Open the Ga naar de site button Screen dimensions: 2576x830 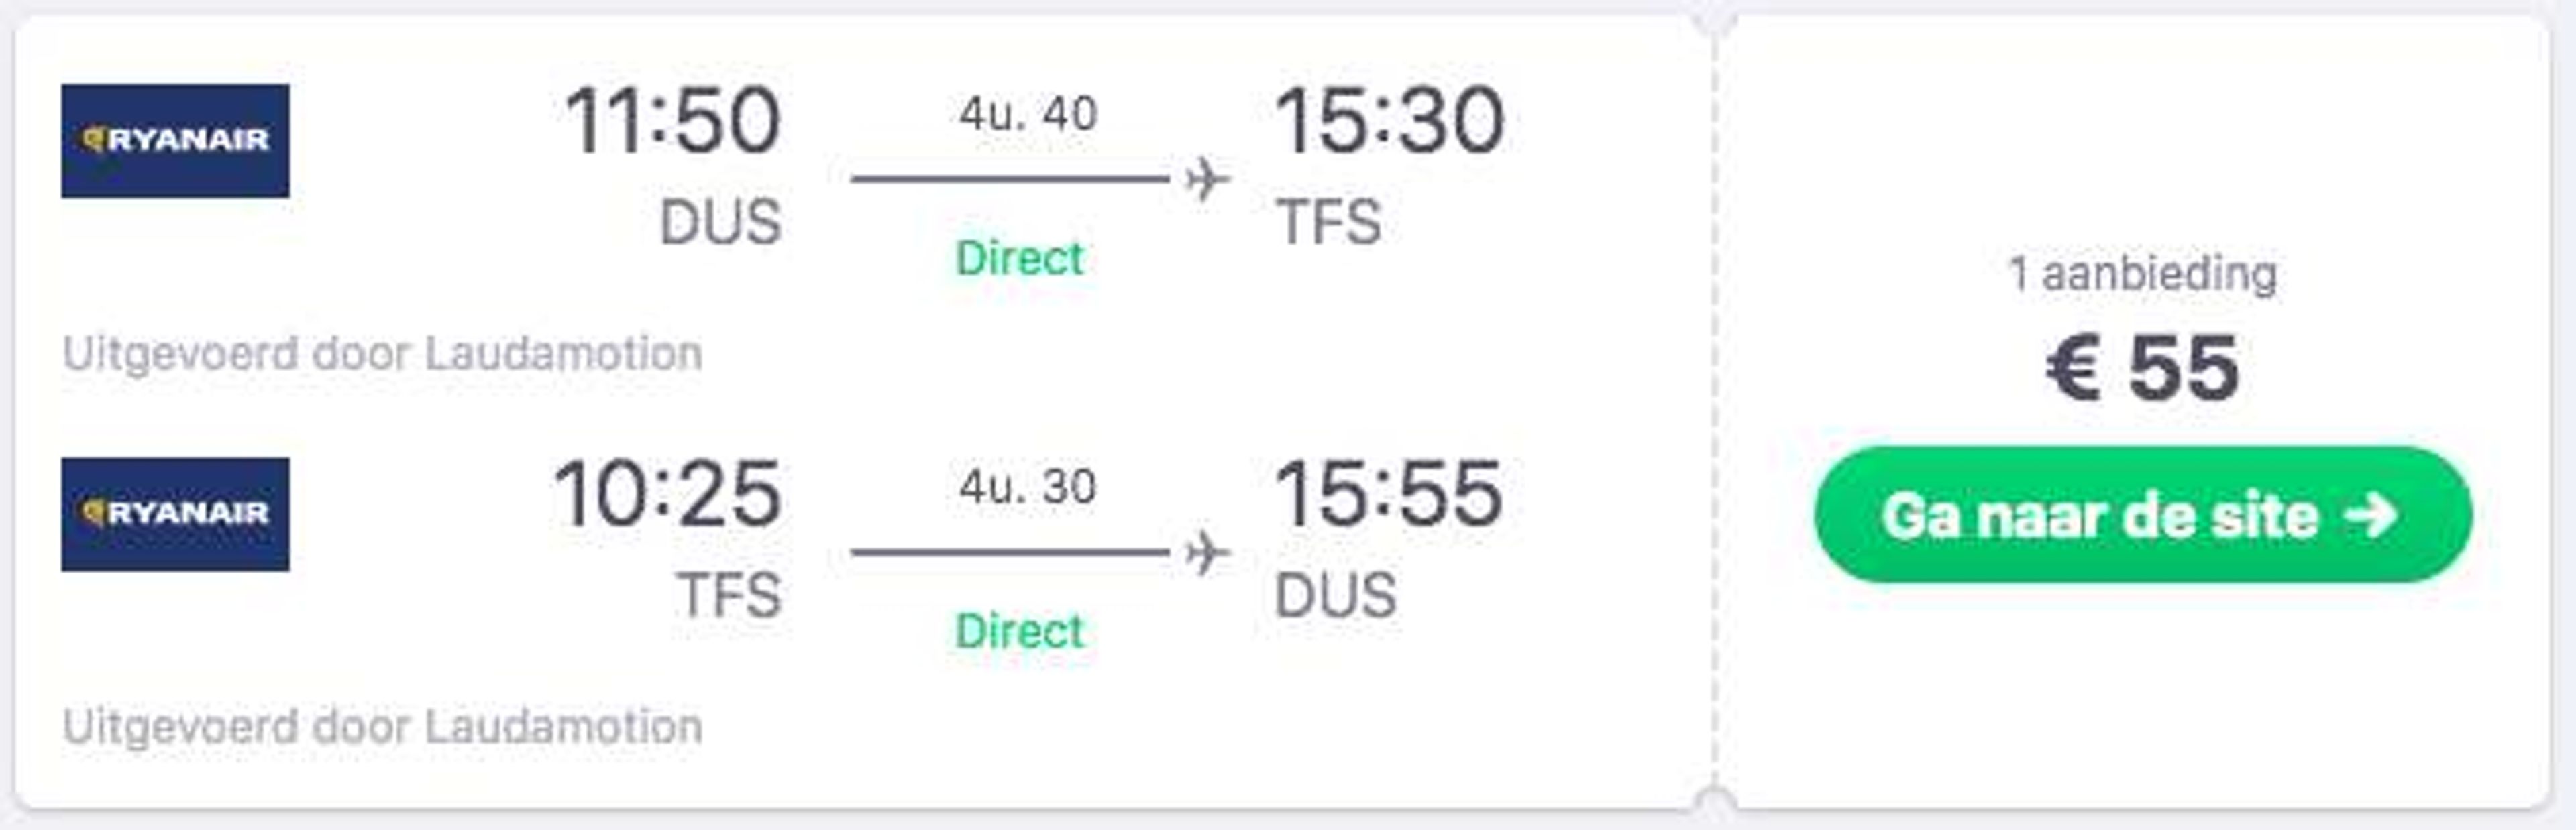(2143, 515)
